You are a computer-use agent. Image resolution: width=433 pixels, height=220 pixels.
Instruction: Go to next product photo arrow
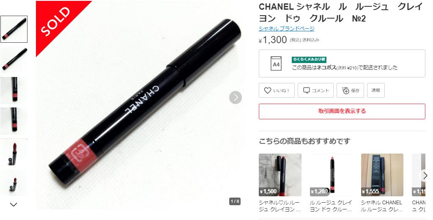pyautogui.click(x=236, y=97)
